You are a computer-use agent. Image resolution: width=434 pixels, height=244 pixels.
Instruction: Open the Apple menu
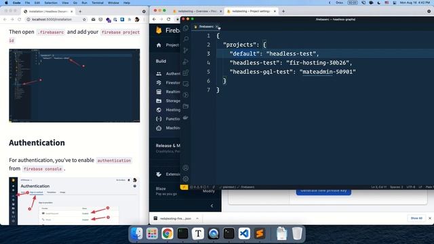pos(6,3)
